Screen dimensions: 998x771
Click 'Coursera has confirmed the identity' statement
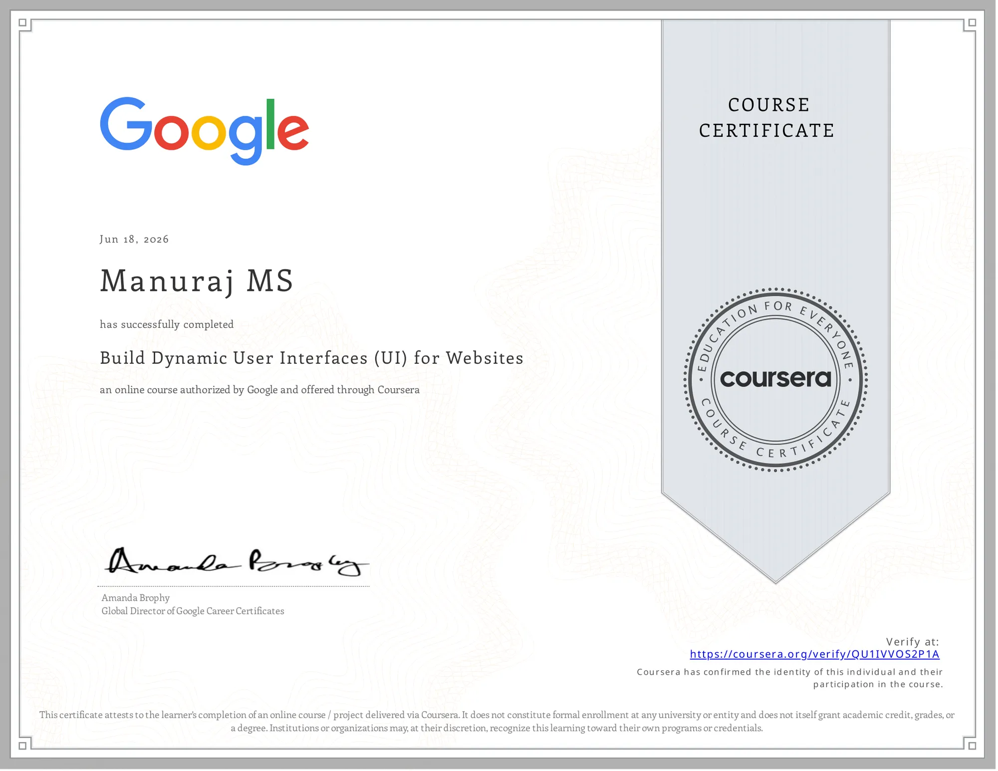click(x=790, y=678)
